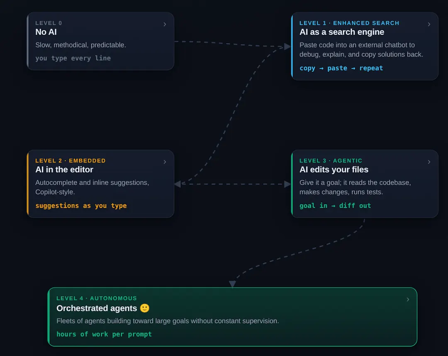The width and height of the screenshot is (448, 356).
Task: Click the 'LEVEL 0' label
Action: point(49,23)
